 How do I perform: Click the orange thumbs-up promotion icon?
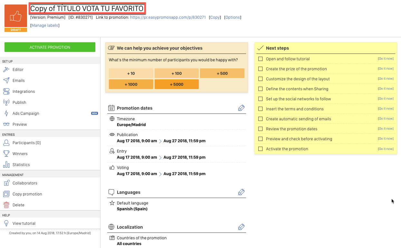click(16, 16)
